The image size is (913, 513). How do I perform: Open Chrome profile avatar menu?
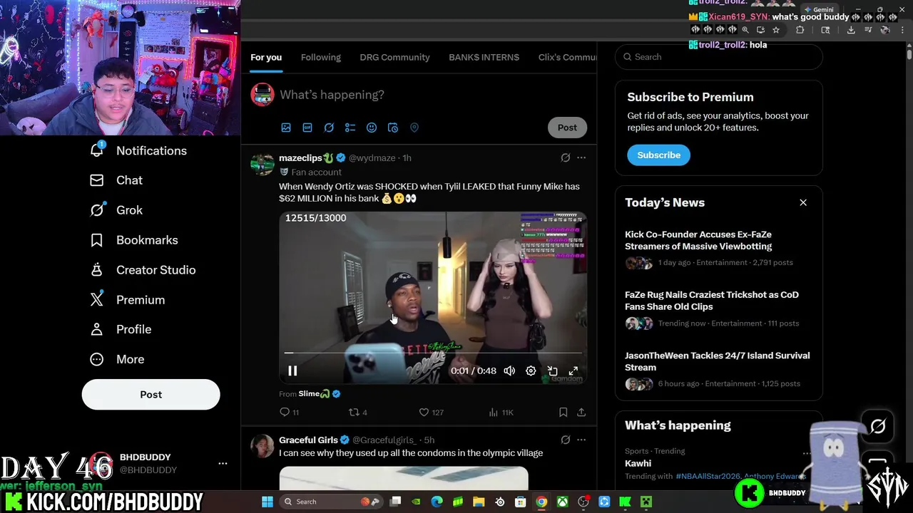[x=885, y=30]
